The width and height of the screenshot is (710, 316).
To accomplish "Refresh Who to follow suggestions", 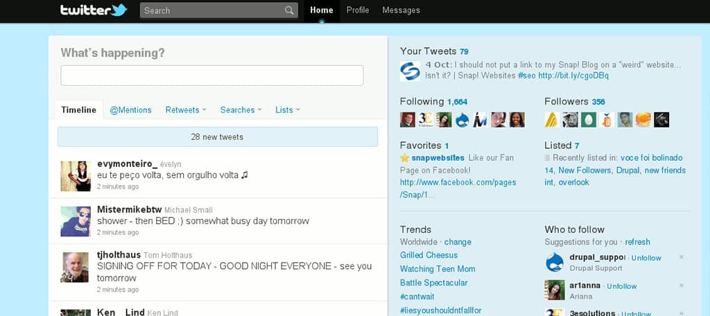I will [x=638, y=242].
